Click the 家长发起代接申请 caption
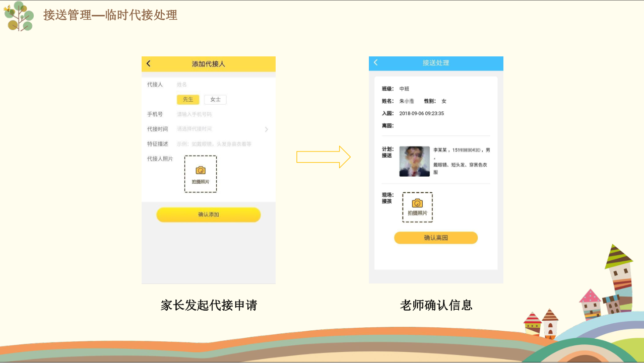The width and height of the screenshot is (644, 363). [x=209, y=305]
